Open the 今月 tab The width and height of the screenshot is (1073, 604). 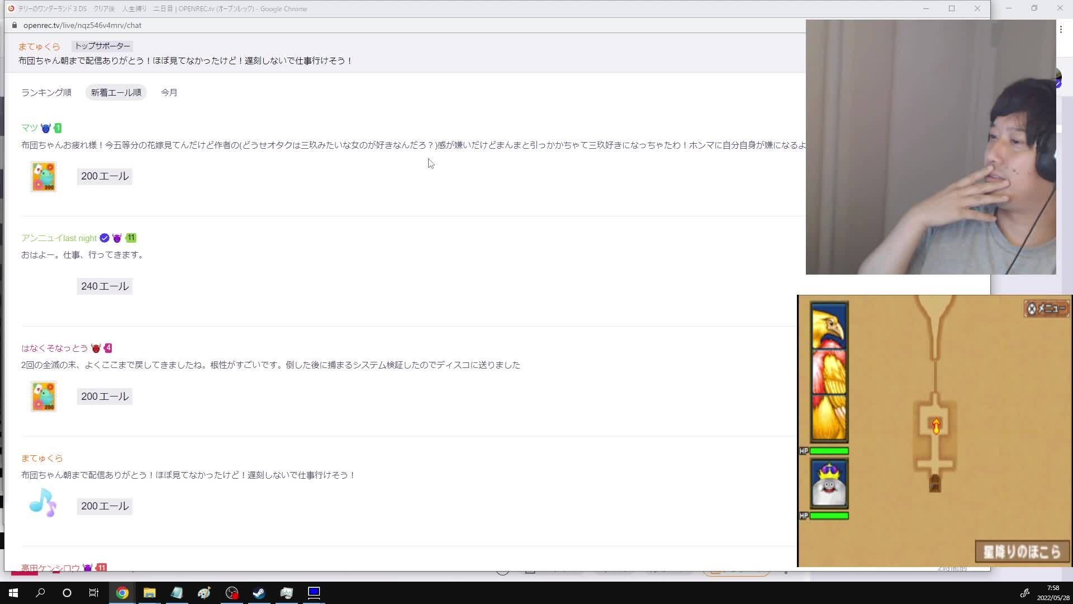[169, 92]
